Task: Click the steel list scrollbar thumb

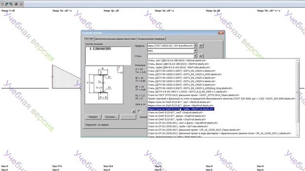Action: [x=297, y=92]
